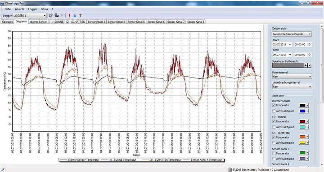Screen dimensions: 324x172
Task: Click the '[2] - SCHATTEN Temperatur' legend entry
Action: (162, 160)
